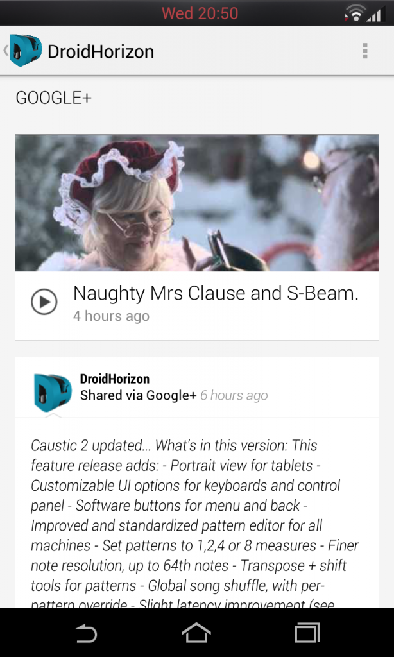Tap the DroidHorizon avatar in the post
This screenshot has width=394, height=657.
pos(53,392)
